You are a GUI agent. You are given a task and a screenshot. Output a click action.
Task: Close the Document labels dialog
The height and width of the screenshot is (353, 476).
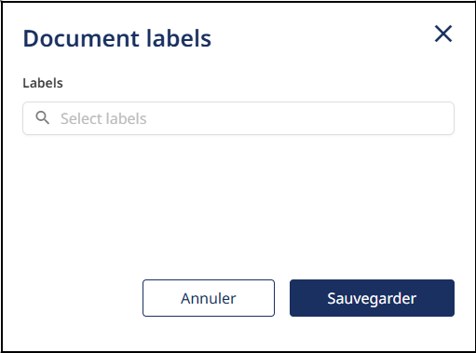pos(443,34)
